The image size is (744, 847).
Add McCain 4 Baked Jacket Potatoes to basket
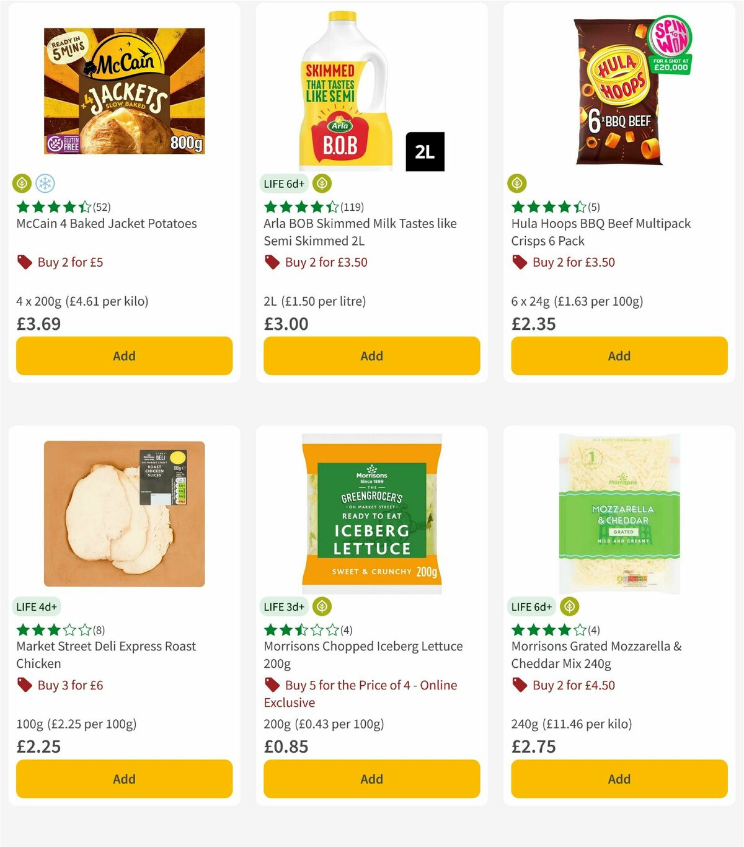pyautogui.click(x=124, y=356)
